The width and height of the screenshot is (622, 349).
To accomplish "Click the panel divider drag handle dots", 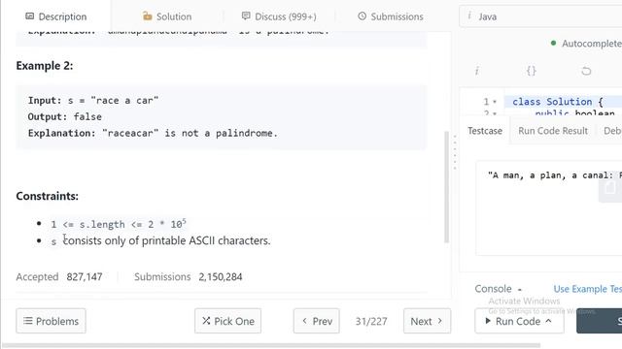I will (x=455, y=152).
